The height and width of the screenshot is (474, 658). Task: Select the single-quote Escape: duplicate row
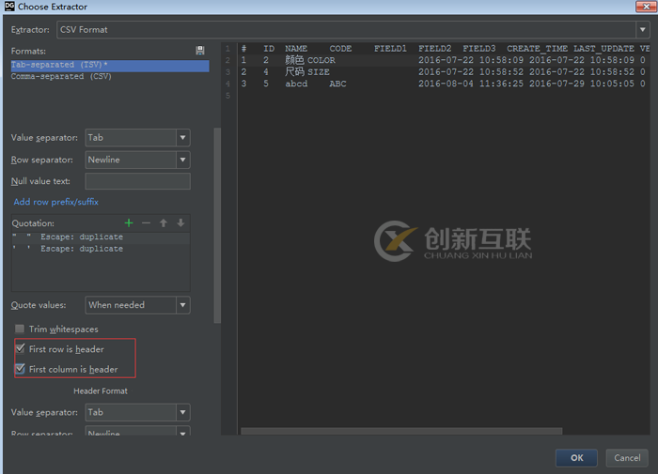click(101, 249)
